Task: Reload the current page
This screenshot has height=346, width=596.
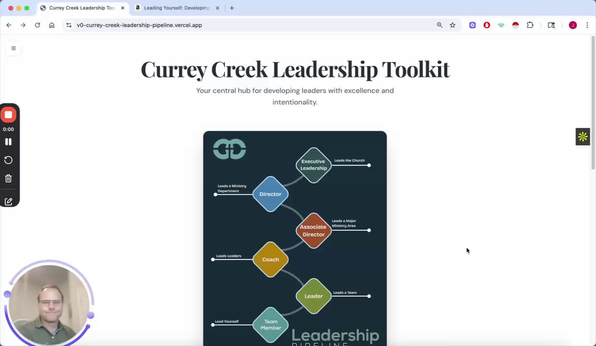Action: tap(37, 25)
